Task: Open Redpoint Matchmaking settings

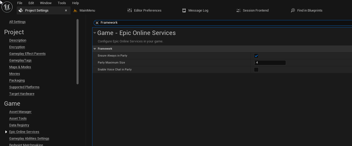Action: click(x=26, y=145)
